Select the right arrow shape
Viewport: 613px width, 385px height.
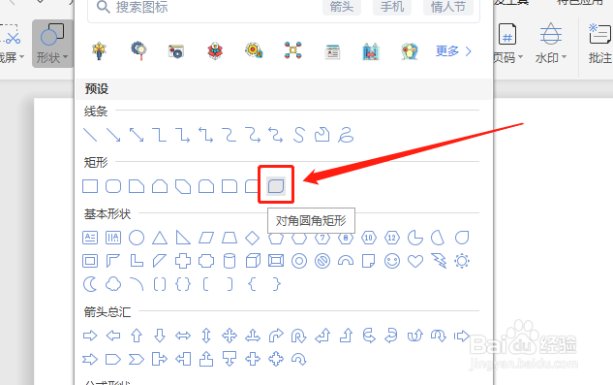click(x=90, y=336)
